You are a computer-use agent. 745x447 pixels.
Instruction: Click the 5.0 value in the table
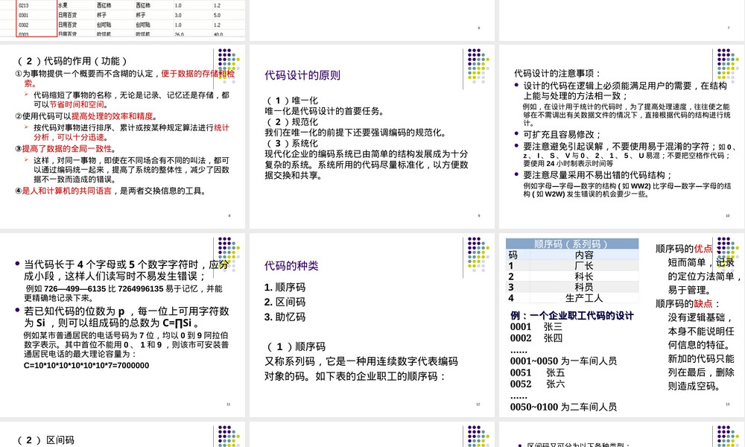(217, 15)
